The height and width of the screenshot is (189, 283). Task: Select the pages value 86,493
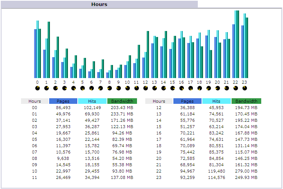coord(63,108)
